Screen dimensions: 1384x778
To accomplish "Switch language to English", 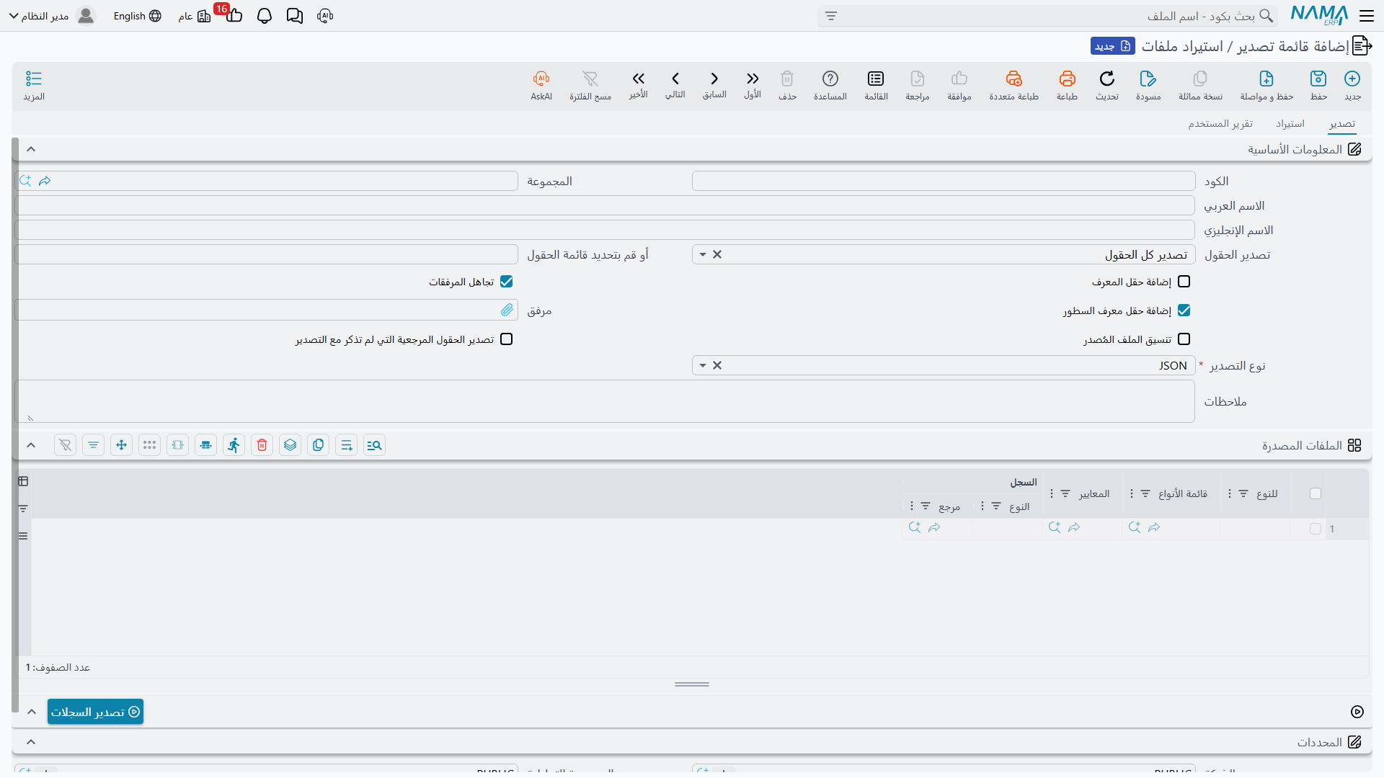I will point(137,16).
